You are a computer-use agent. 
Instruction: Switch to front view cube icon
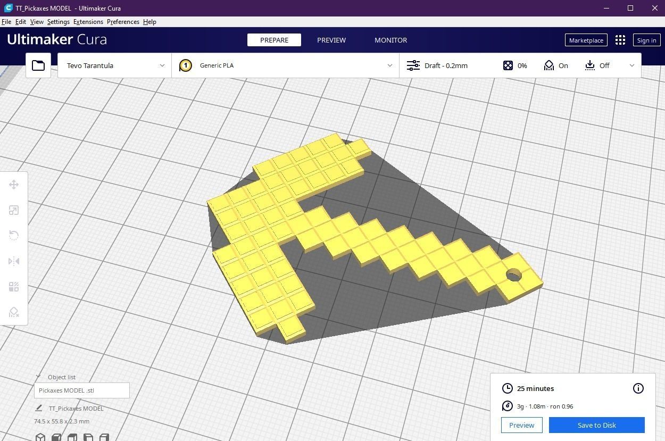tap(56, 437)
